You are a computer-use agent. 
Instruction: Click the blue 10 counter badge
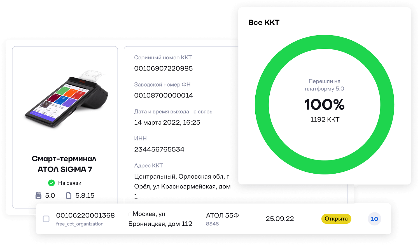pos(374,219)
